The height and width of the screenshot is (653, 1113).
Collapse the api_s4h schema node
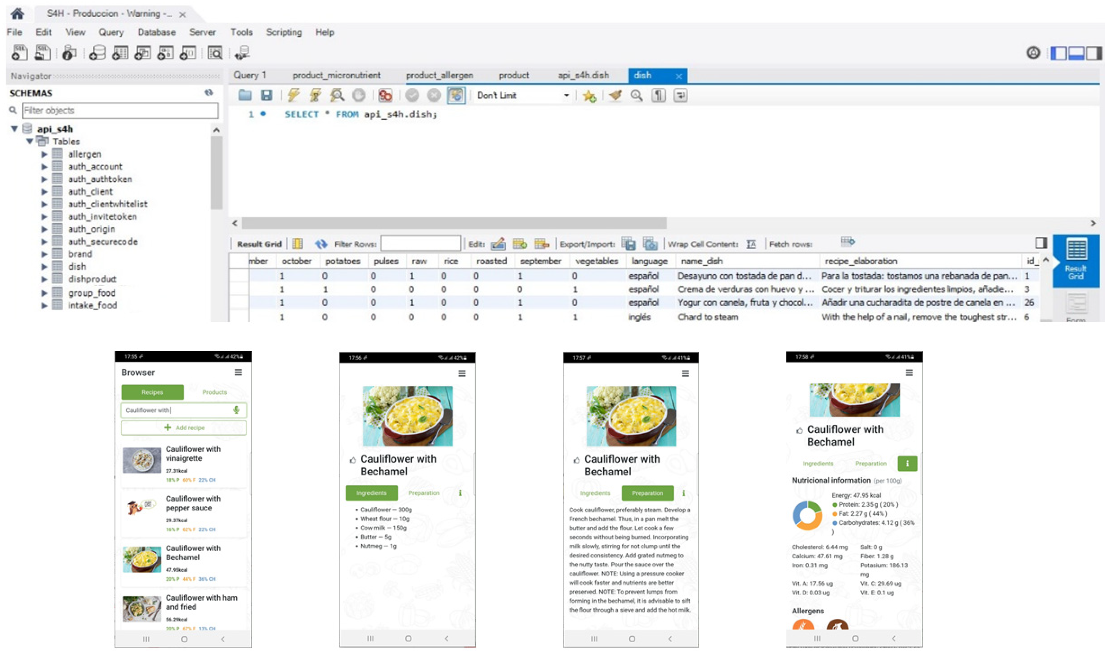(x=15, y=129)
